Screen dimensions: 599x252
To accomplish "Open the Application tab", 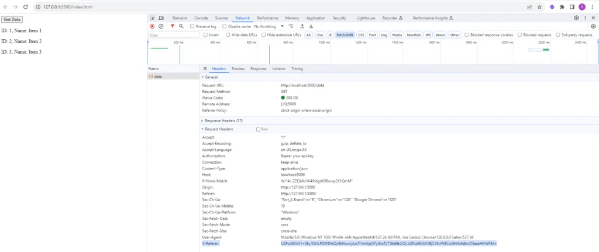I will 315,18.
